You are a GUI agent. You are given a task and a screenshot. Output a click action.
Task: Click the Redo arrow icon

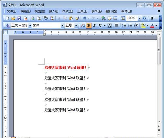pyautogui.click(x=93, y=18)
